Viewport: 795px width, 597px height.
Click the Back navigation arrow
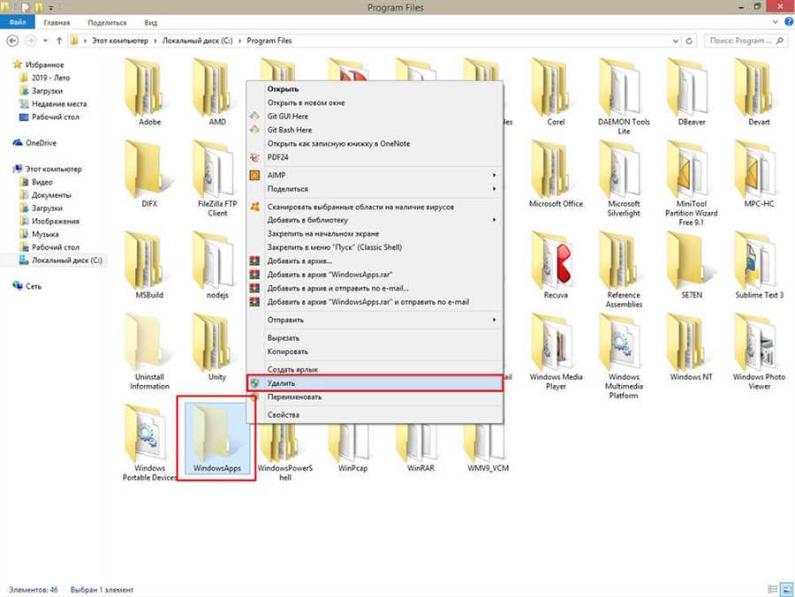pyautogui.click(x=12, y=41)
